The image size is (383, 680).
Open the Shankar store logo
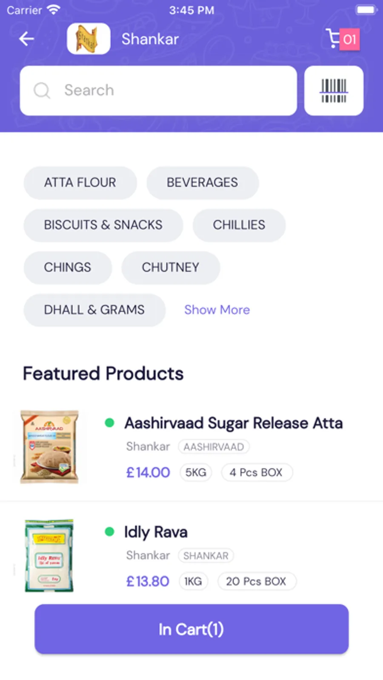coord(89,39)
